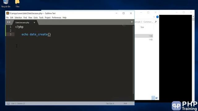
Task: Open the Edit menu
Action: (x=12, y=18)
